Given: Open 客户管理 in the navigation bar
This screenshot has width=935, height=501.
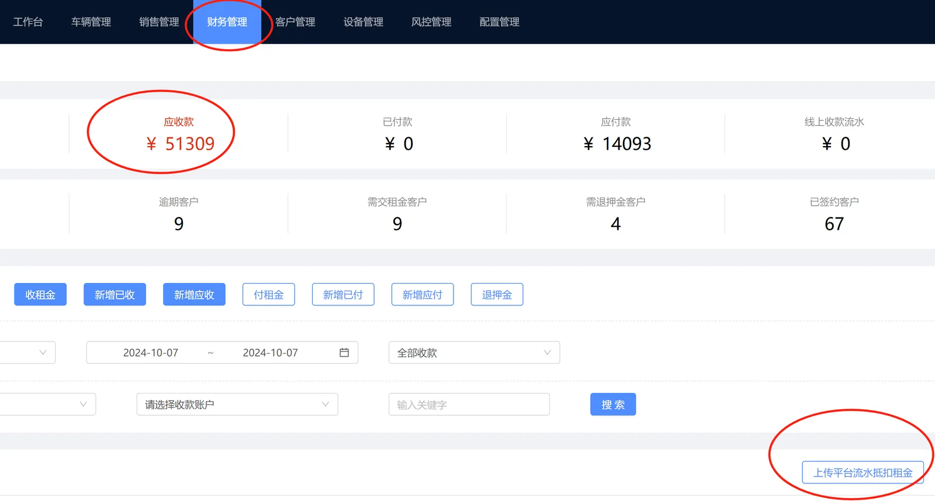Looking at the screenshot, I should [295, 22].
